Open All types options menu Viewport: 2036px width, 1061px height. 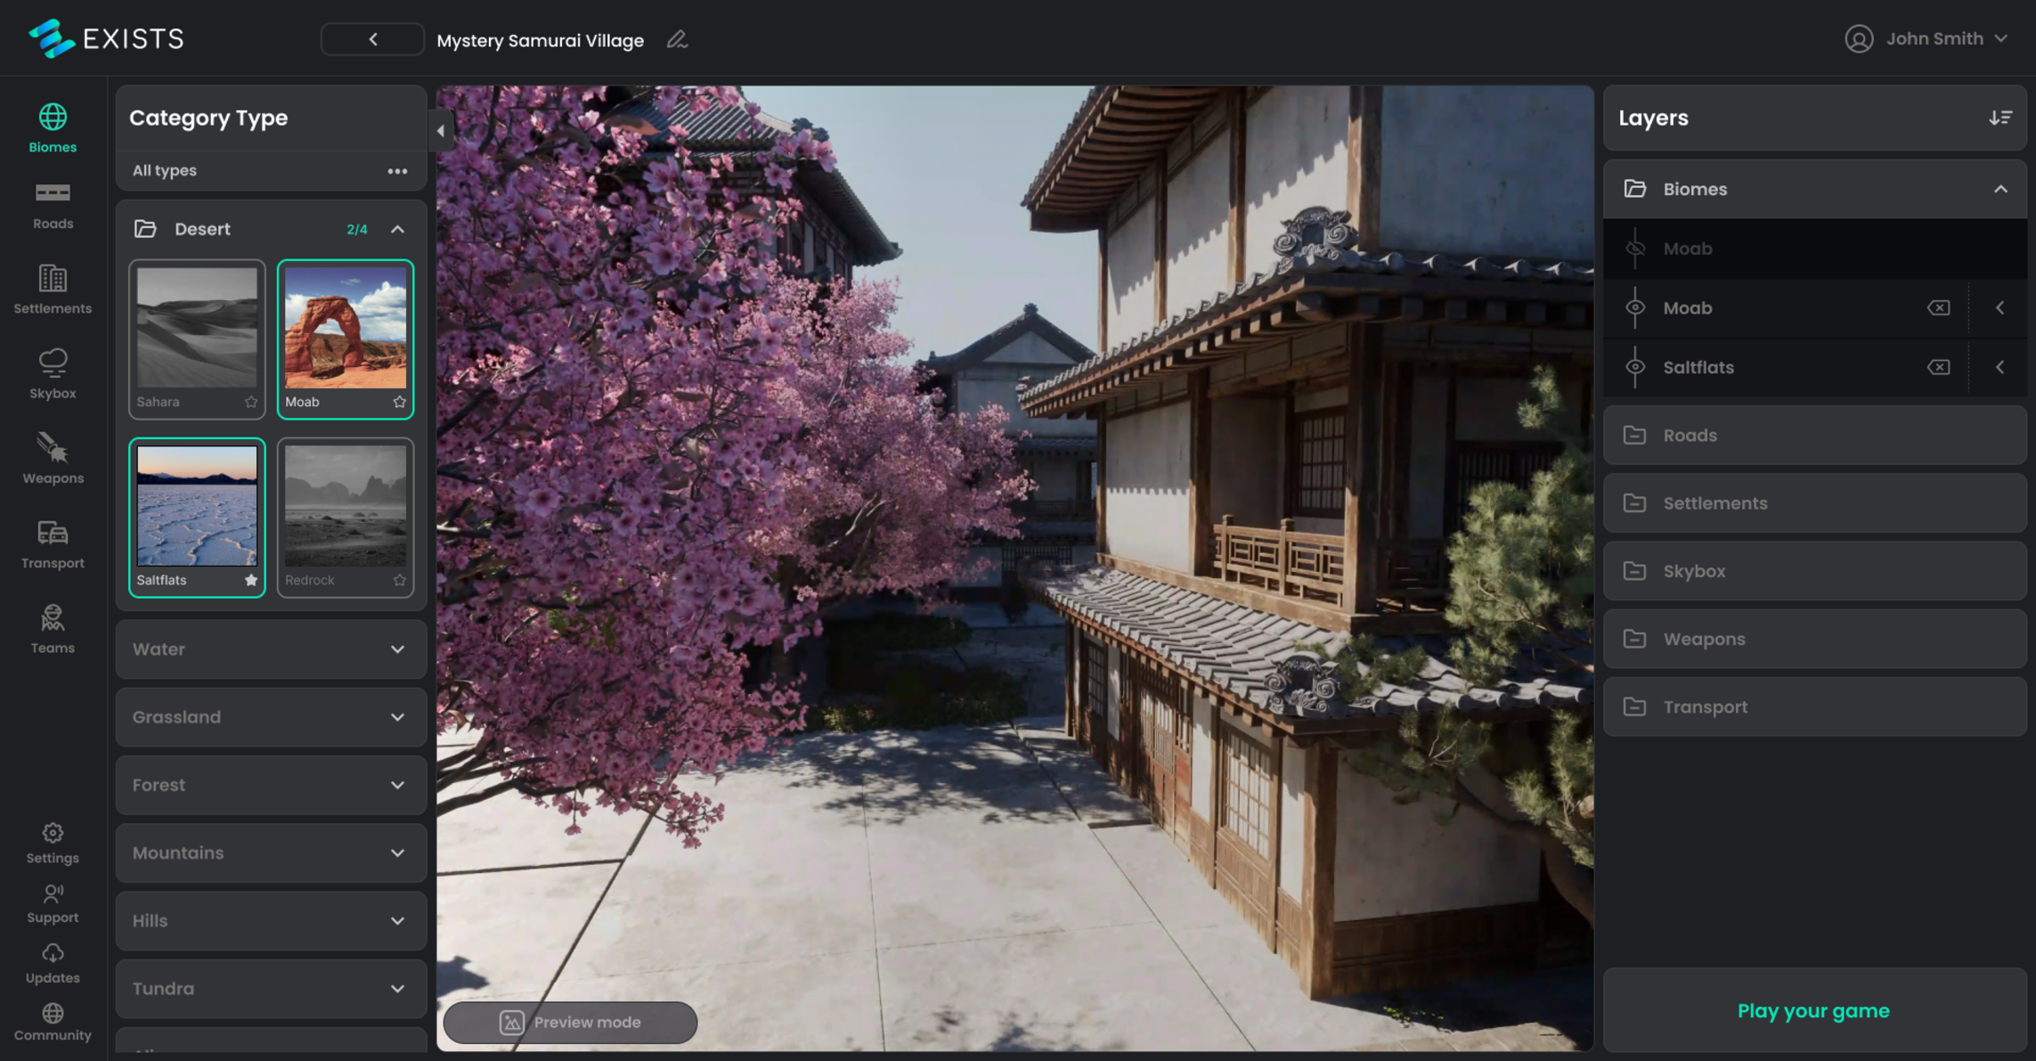tap(397, 171)
